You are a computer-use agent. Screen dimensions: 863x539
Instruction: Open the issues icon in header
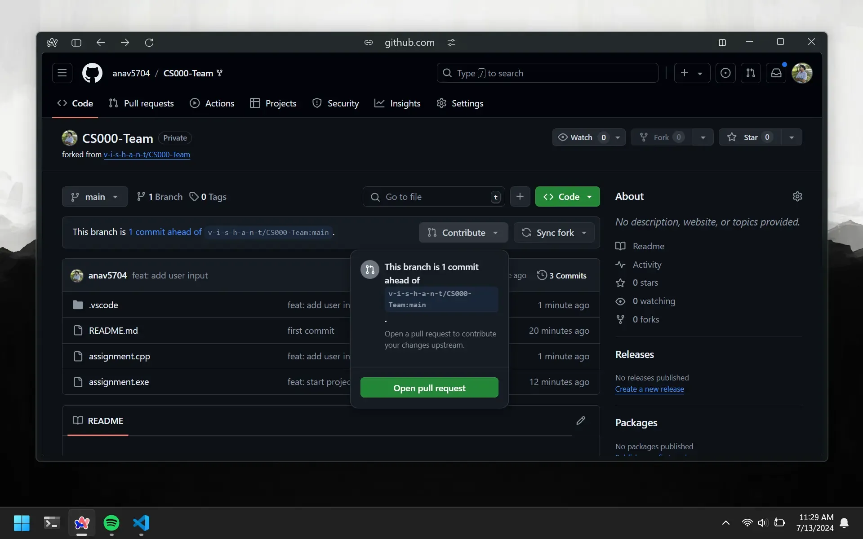725,73
